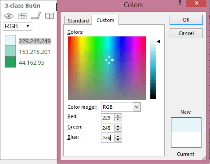Increase the Red value with up arrow
This screenshot has width=210, height=164.
tap(118, 116)
